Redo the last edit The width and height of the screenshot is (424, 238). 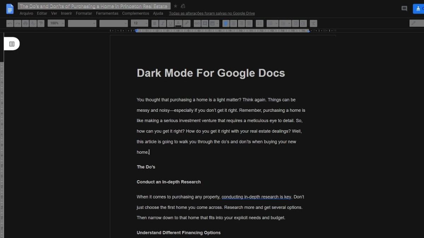18,23
